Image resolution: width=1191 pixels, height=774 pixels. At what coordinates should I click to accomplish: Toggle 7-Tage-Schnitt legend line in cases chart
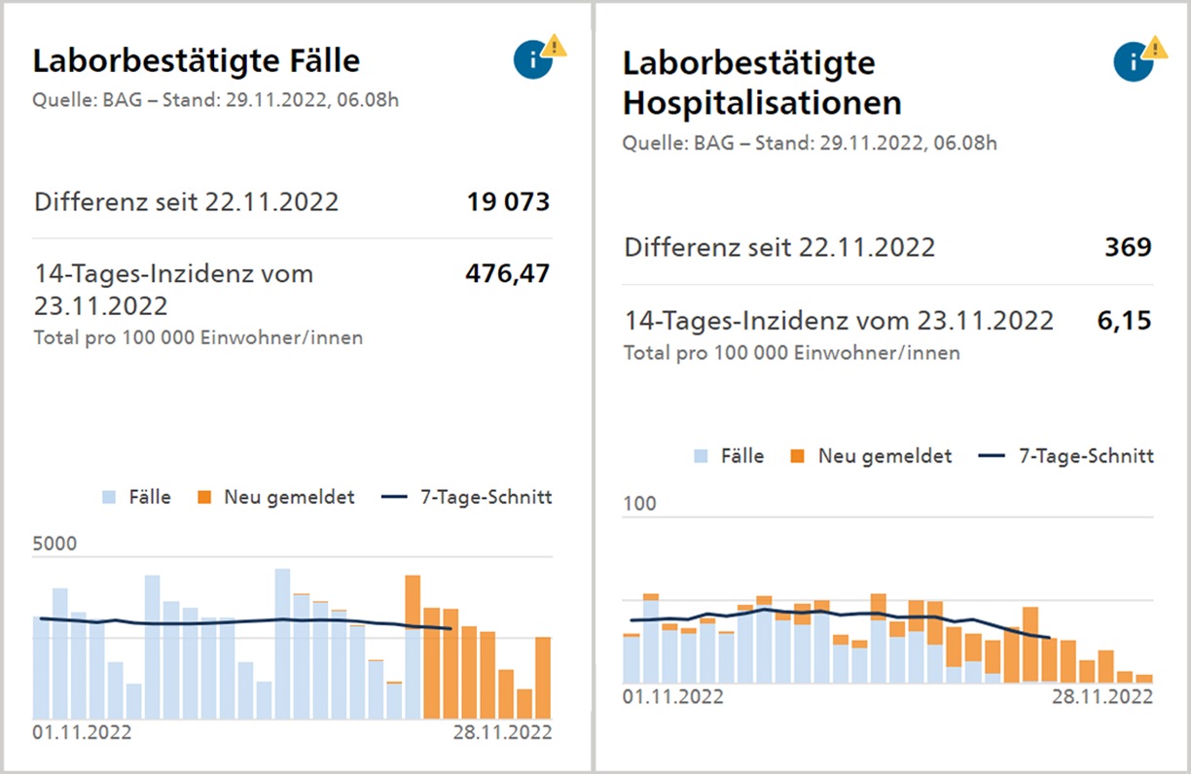[466, 497]
